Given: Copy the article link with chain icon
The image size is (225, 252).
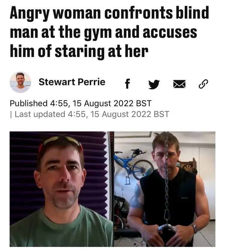Looking at the screenshot, I should coord(203,84).
